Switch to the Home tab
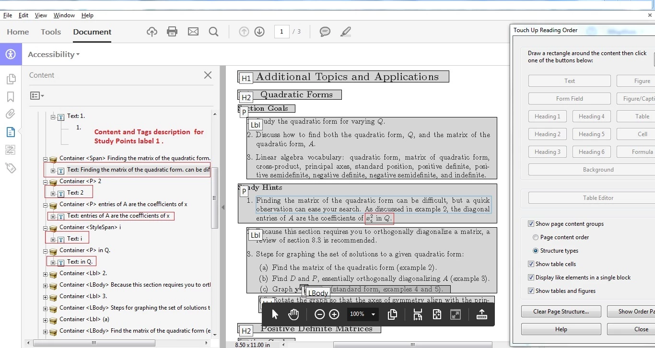The height and width of the screenshot is (348, 655). (18, 32)
